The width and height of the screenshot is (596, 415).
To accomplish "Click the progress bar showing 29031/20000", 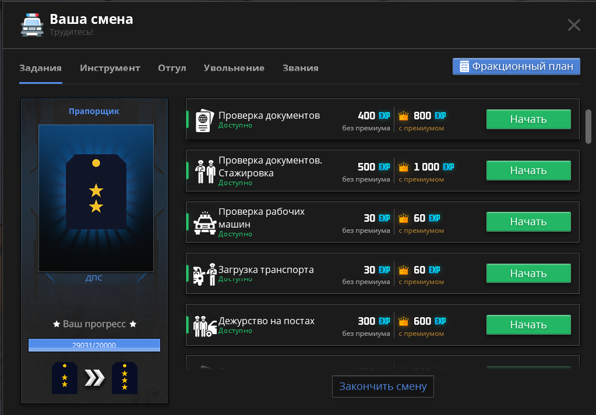I will (x=94, y=345).
